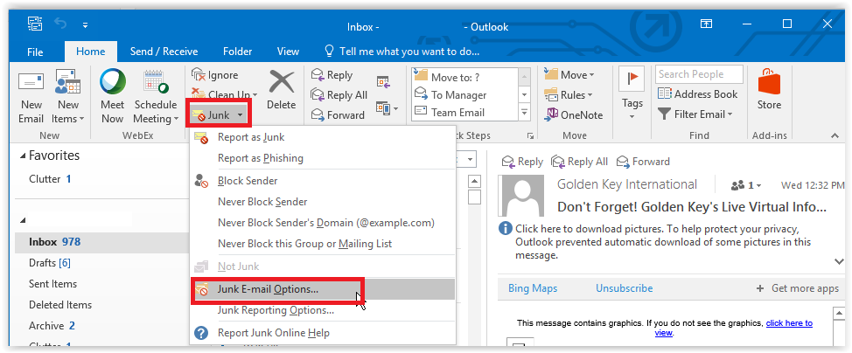The height and width of the screenshot is (353, 852).
Task: Click the Quick Access send/receive icon
Action: click(x=35, y=24)
